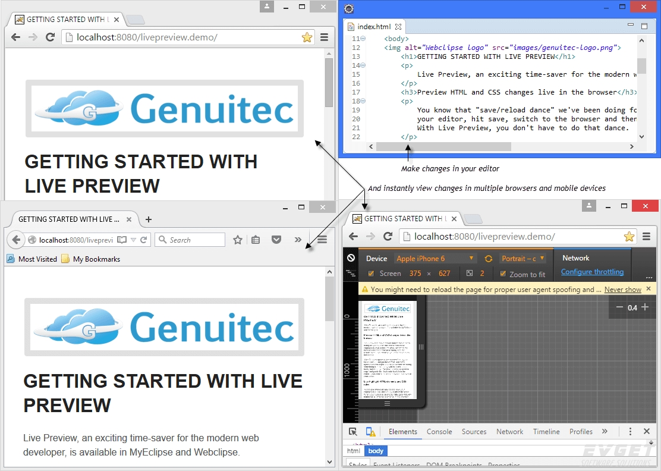Image resolution: width=661 pixels, height=471 pixels.
Task: Go back in the Chrome window without DevTools
Action: [16, 37]
